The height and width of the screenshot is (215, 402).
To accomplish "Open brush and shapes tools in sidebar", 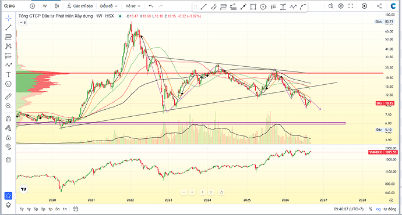I will (9, 65).
